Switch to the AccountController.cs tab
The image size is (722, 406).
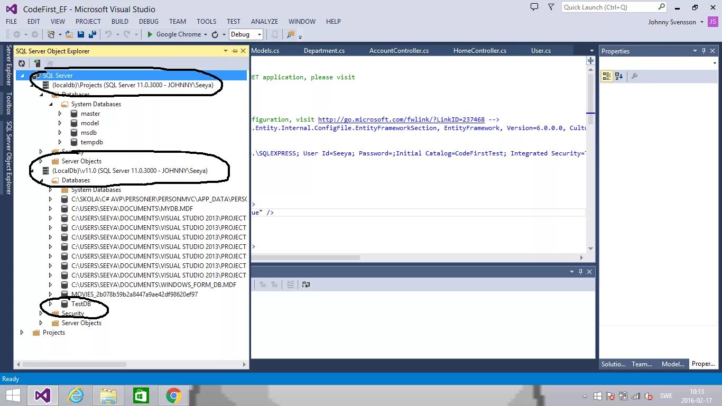[x=399, y=51]
